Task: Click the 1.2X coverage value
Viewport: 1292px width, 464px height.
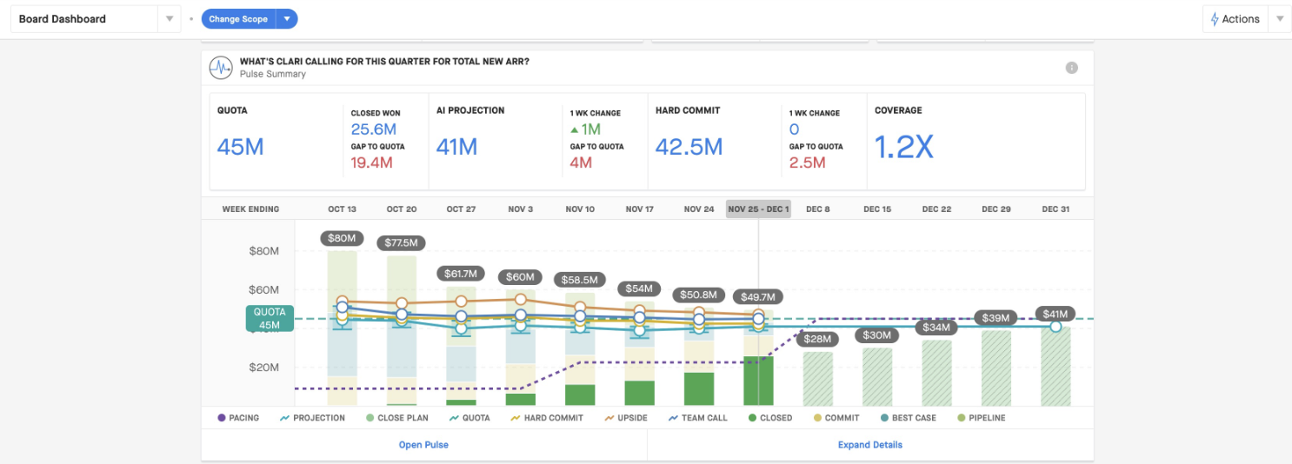Action: pyautogui.click(x=904, y=147)
